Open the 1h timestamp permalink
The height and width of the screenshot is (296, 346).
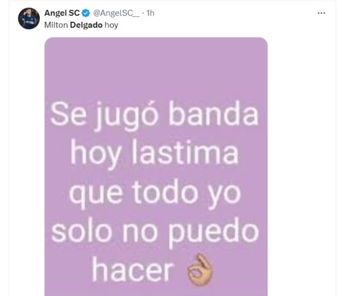point(150,13)
